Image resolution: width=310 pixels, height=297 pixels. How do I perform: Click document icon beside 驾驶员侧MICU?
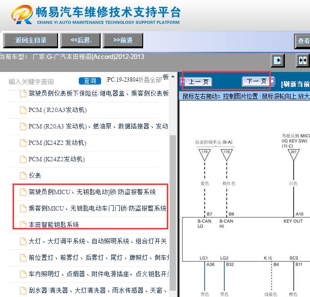(23, 192)
